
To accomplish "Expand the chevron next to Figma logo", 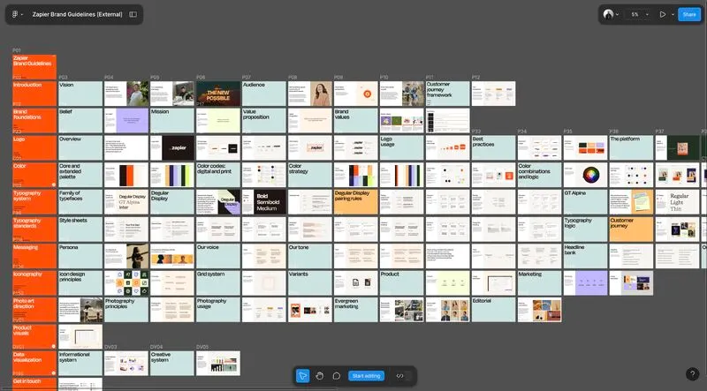I will click(x=21, y=14).
